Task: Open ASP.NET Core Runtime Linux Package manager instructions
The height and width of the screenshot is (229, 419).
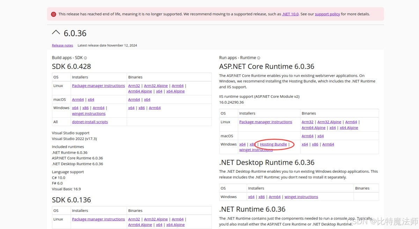Action: point(265,122)
